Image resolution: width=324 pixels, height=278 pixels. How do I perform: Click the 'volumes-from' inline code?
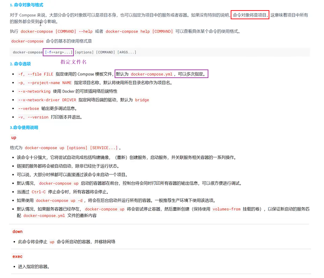pos(226,209)
